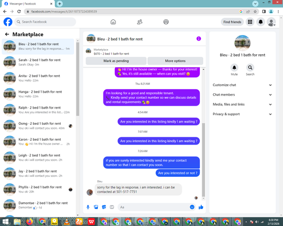Select Bleu's conversation in the list
Image resolution: width=283 pixels, height=226 pixels.
[x=38, y=46]
